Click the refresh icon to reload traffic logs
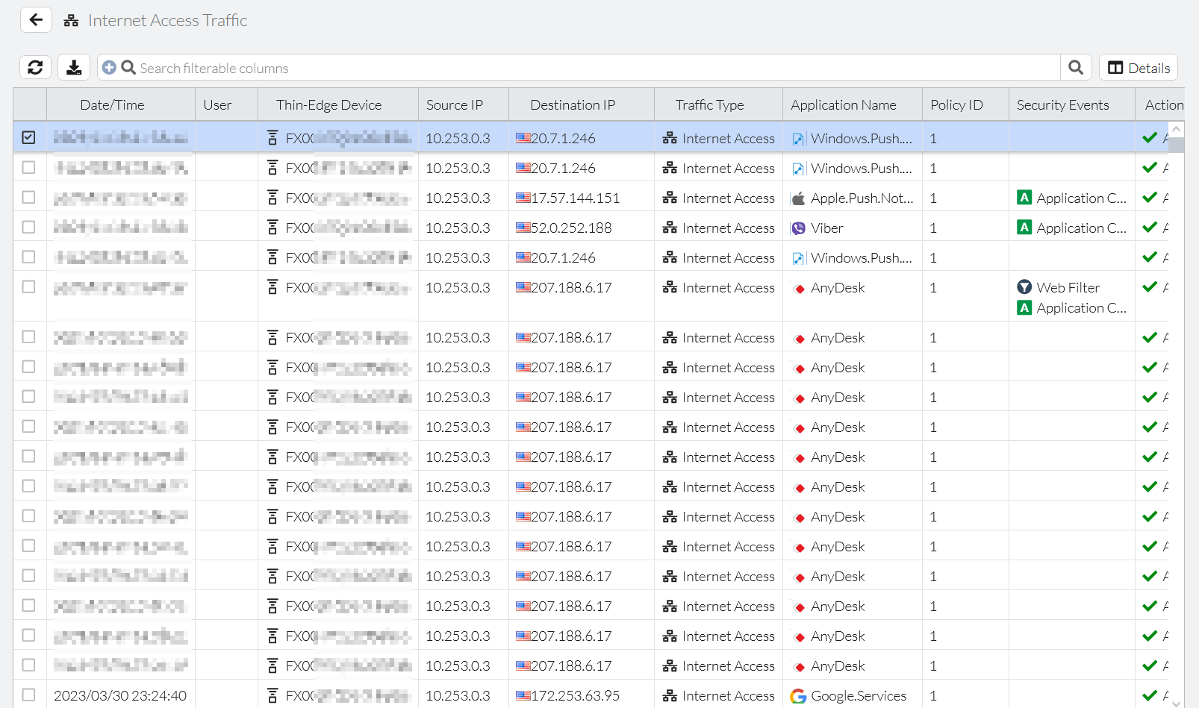This screenshot has height=708, width=1199. tap(35, 67)
